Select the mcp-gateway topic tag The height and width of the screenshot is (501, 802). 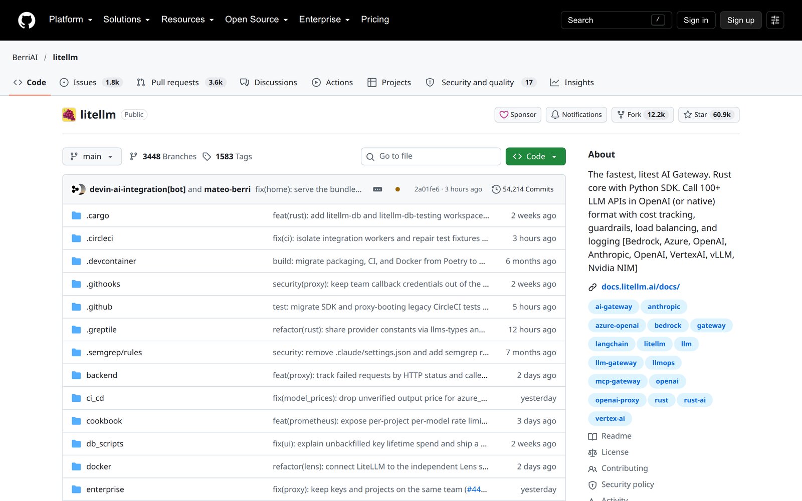pyautogui.click(x=618, y=381)
